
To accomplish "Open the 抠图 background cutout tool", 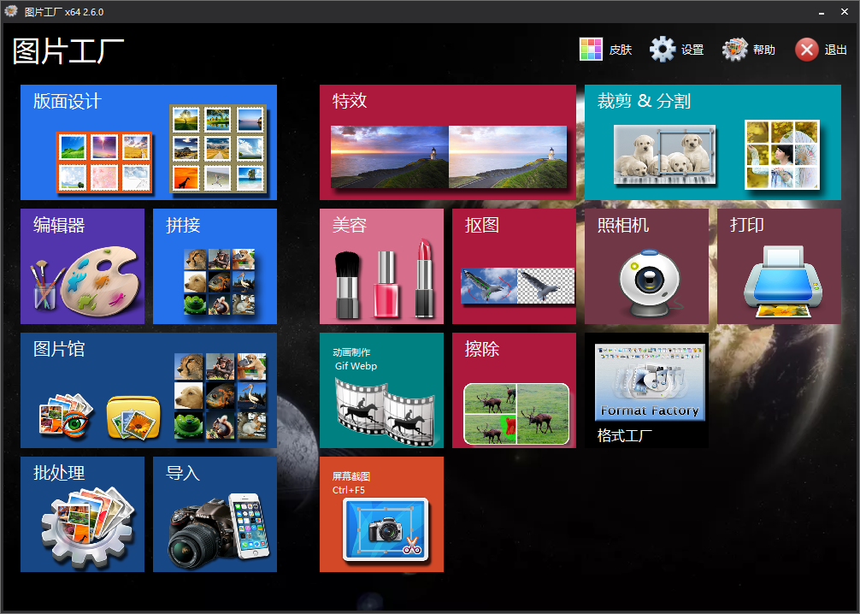I will 514,266.
